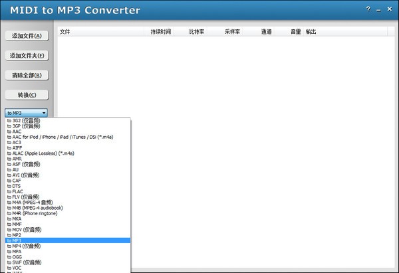Click the 文件 column header
The image size is (399, 273).
tap(65, 31)
